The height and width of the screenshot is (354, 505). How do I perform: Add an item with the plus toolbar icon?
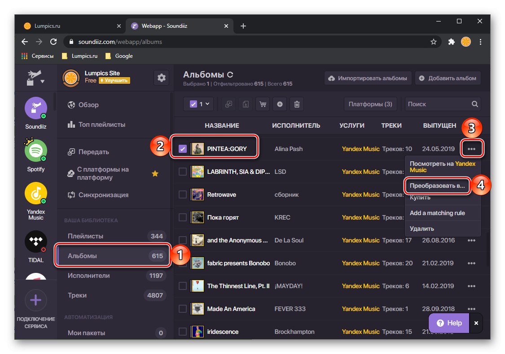coord(280,104)
